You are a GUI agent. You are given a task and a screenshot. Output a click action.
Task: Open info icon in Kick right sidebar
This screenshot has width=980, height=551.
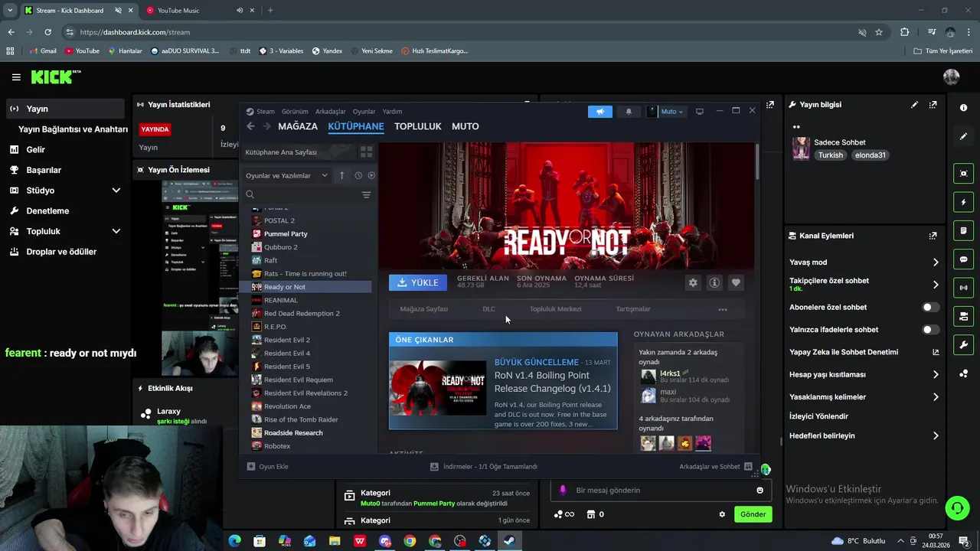pyautogui.click(x=963, y=108)
